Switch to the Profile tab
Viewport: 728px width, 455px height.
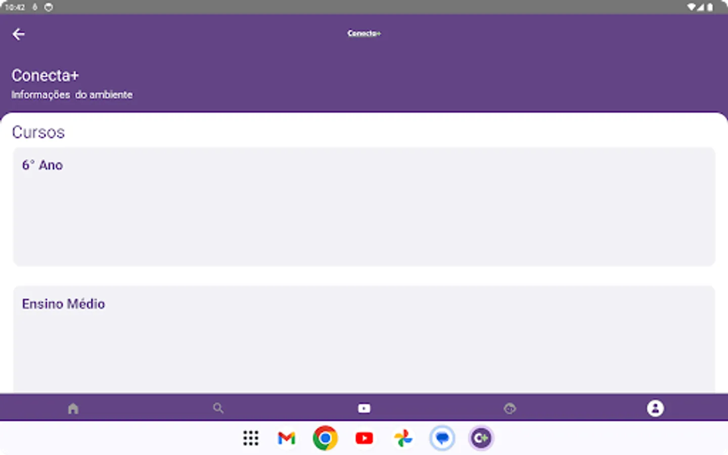pos(655,407)
